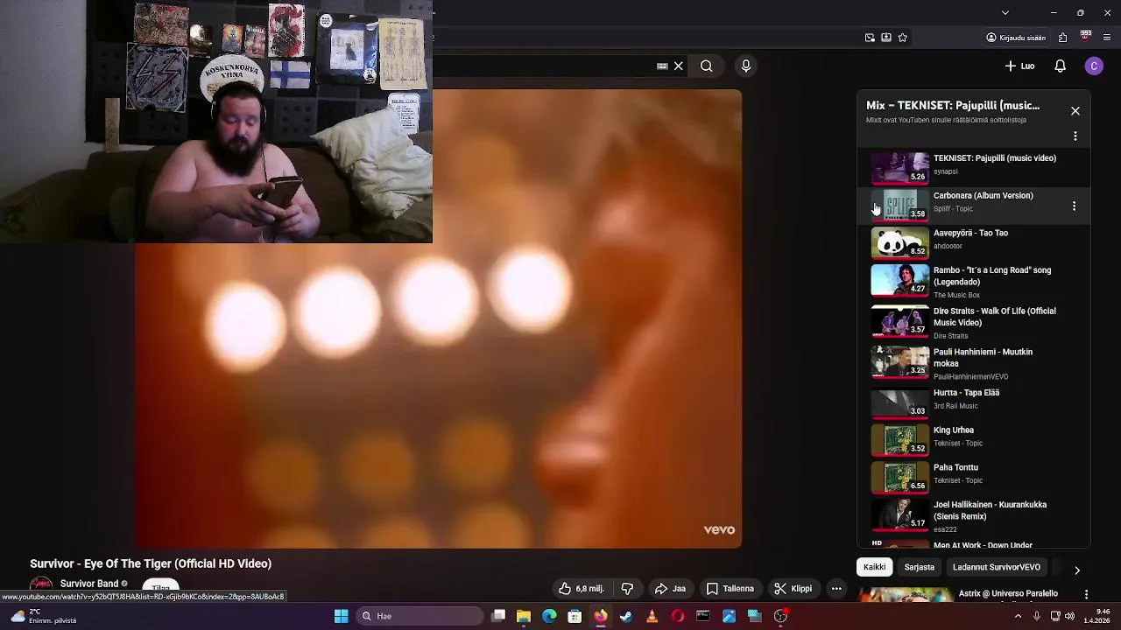Image resolution: width=1121 pixels, height=630 pixels.
Task: Open the browser extensions puzzle icon
Action: (x=1062, y=38)
